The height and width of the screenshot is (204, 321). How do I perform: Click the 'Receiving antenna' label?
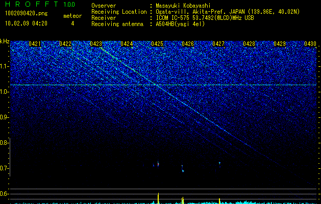pyautogui.click(x=117, y=24)
